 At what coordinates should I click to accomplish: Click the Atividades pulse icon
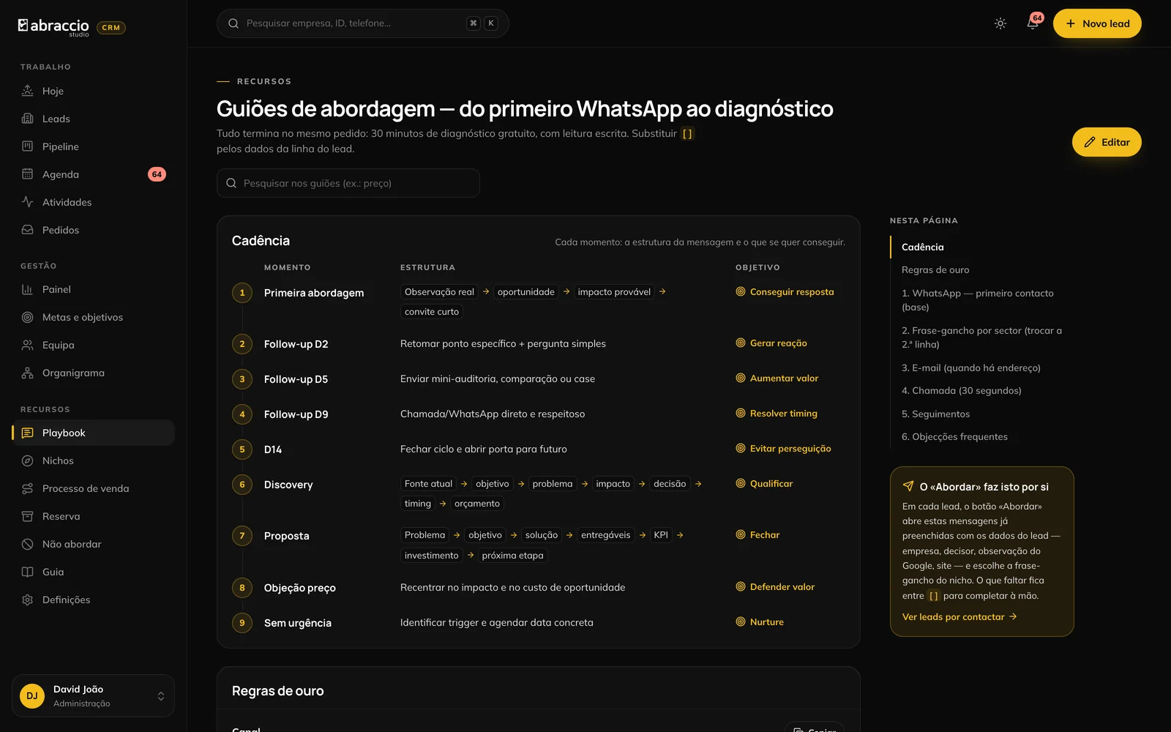click(28, 202)
